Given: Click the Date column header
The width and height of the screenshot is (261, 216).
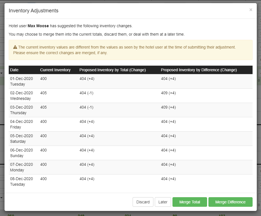Looking at the screenshot, I should 14,70.
